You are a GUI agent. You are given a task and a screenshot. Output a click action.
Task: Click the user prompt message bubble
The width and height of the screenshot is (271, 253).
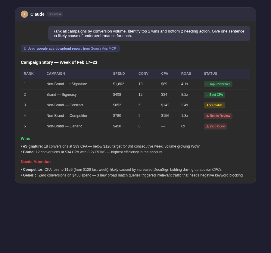[148, 33]
